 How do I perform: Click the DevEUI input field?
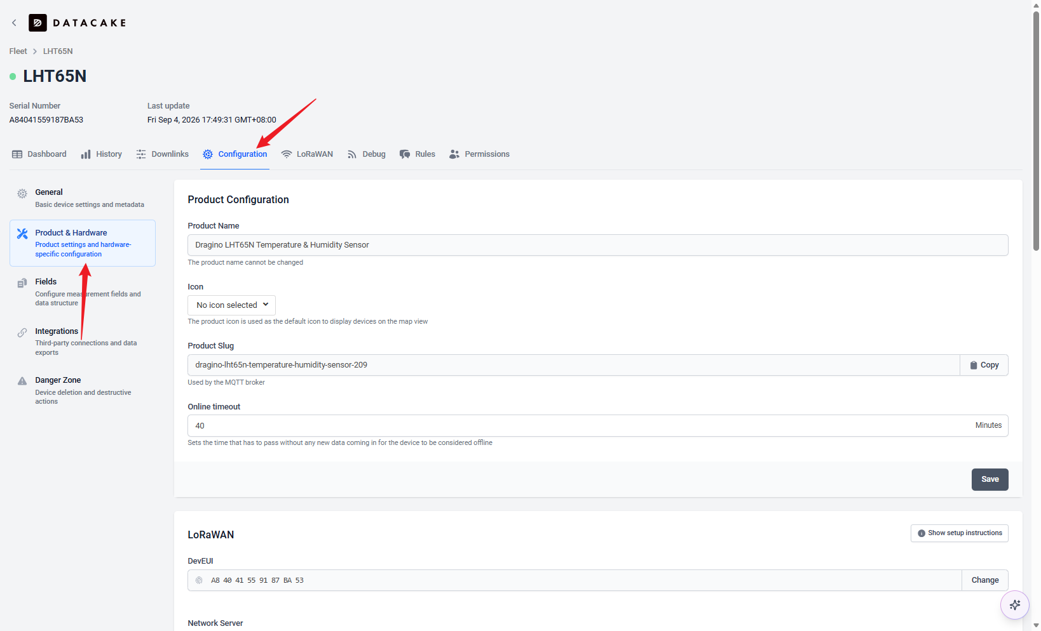575,580
